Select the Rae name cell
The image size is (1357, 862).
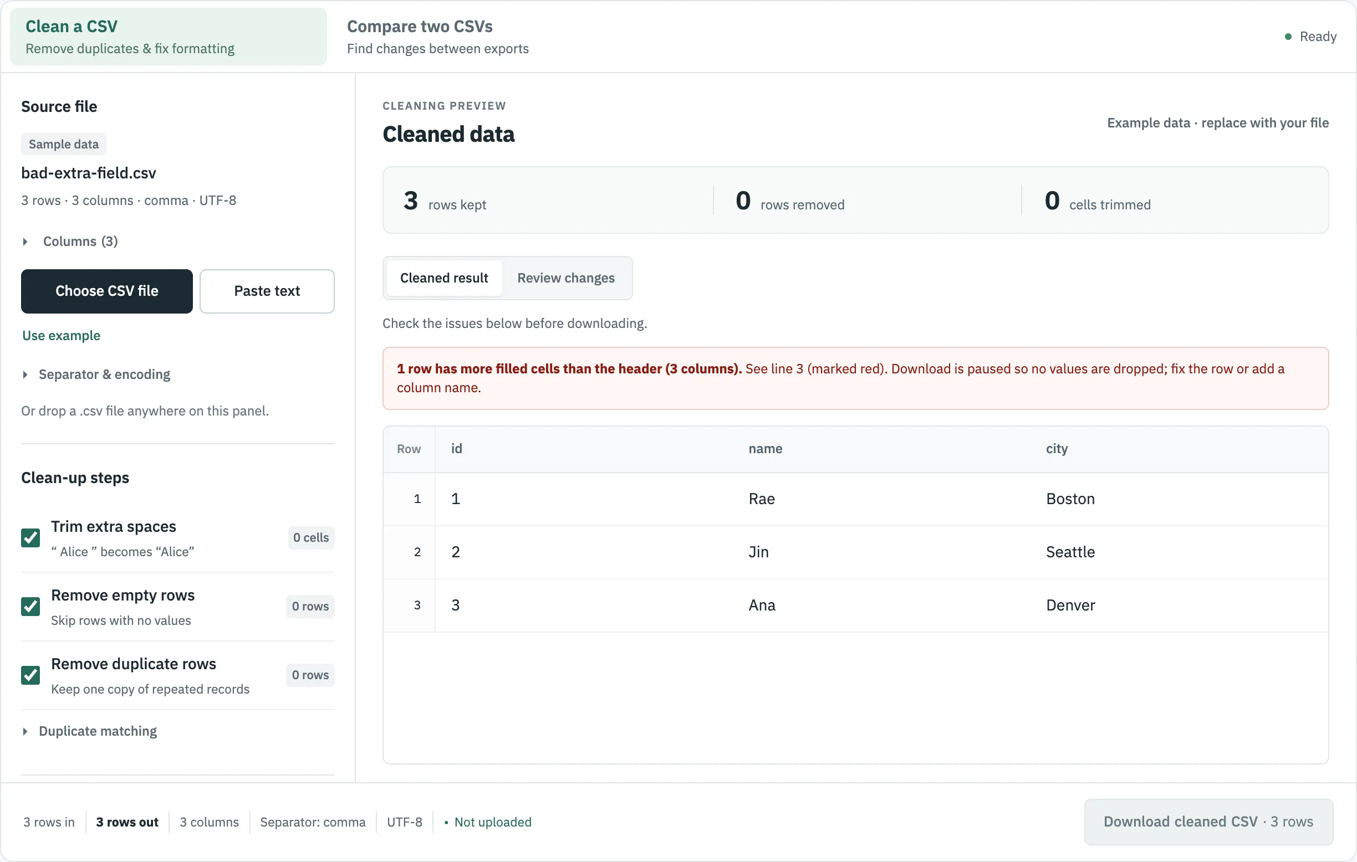tap(881, 499)
